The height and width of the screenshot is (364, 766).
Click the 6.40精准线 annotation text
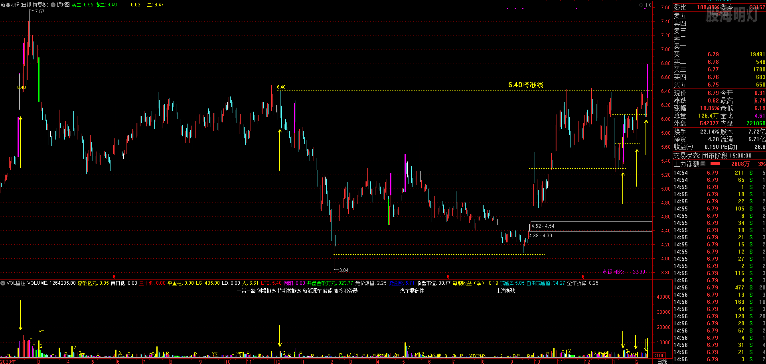[526, 85]
